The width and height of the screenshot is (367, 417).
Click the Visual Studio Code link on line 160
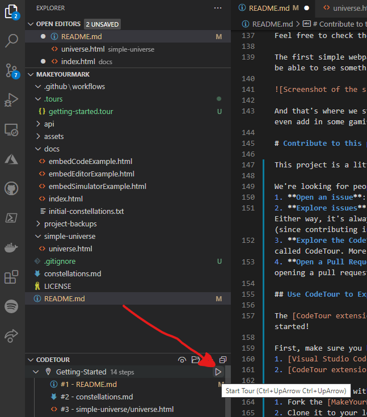[327, 359]
